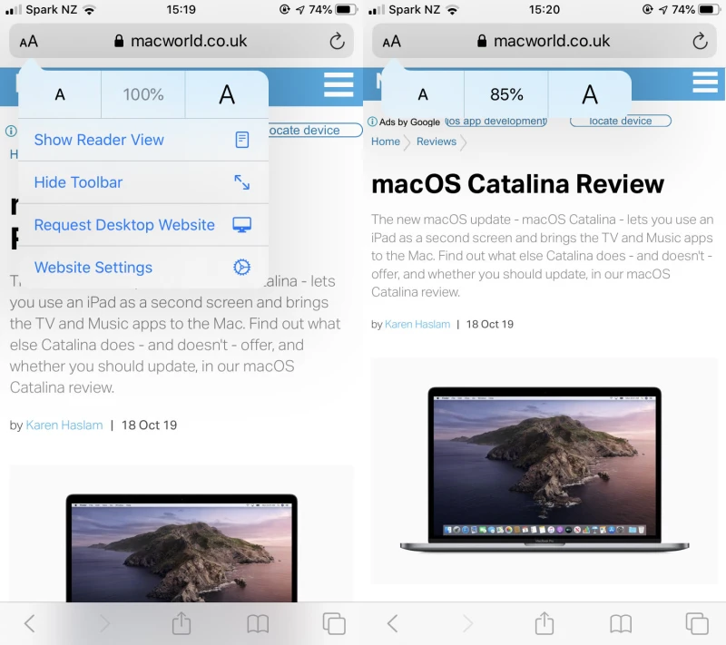Viewport: 726px width, 645px height.
Task: Reload page icon on the right phone
Action: coord(700,42)
